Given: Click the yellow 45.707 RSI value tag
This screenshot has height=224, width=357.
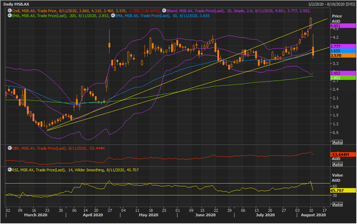Looking at the screenshot, I should (x=343, y=191).
